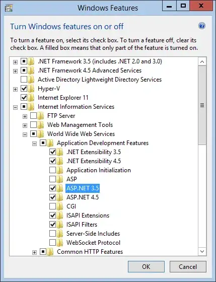216x282 pixels.
Task: Expand the Common HTTP Features node
Action: [34, 252]
